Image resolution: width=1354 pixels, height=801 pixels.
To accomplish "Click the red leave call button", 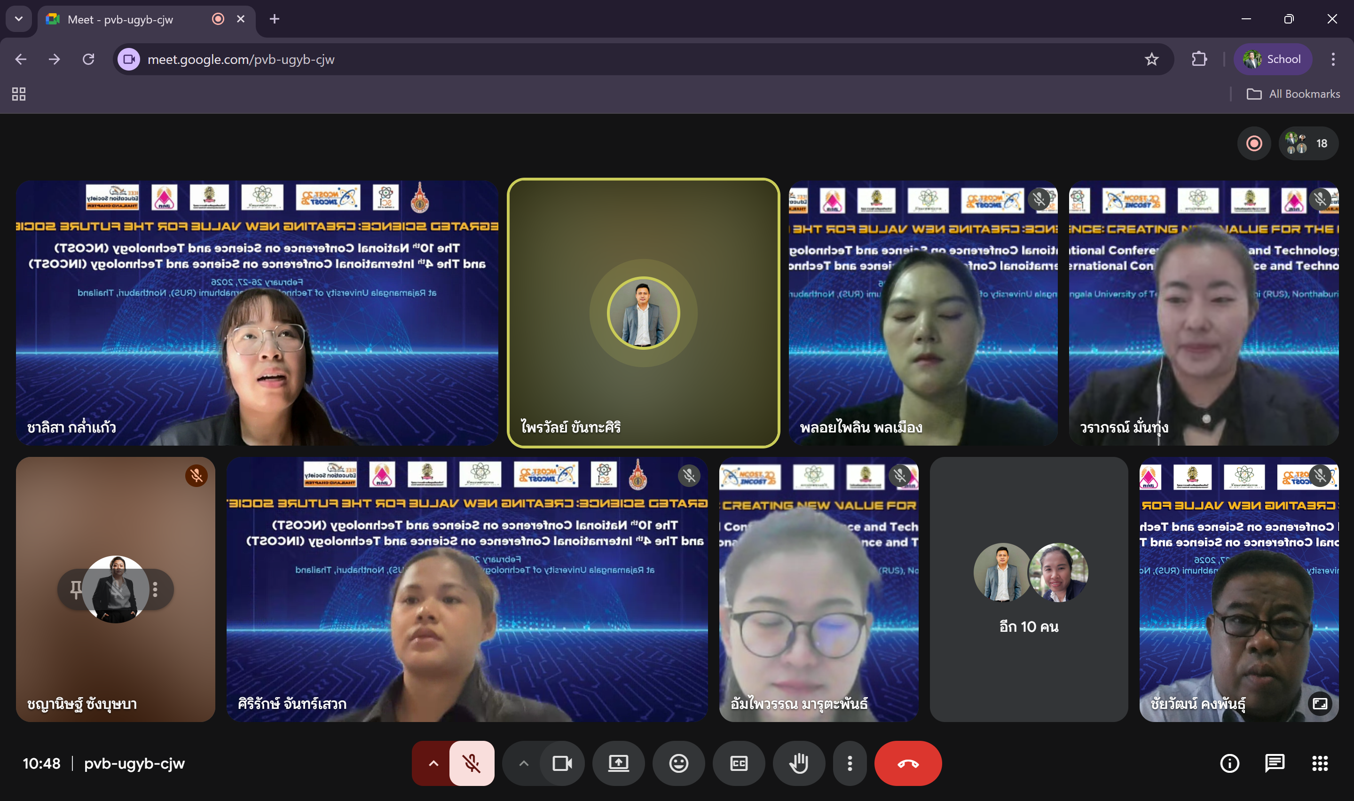I will pyautogui.click(x=908, y=763).
